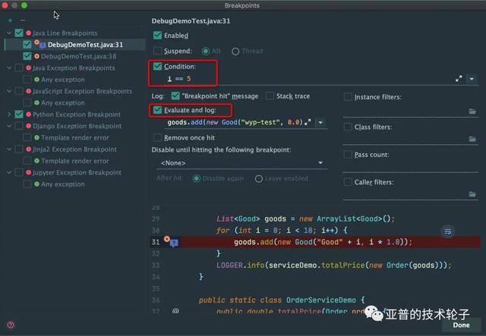Remove selected breakpoint with minus icon
The image size is (486, 336).
[x=23, y=20]
